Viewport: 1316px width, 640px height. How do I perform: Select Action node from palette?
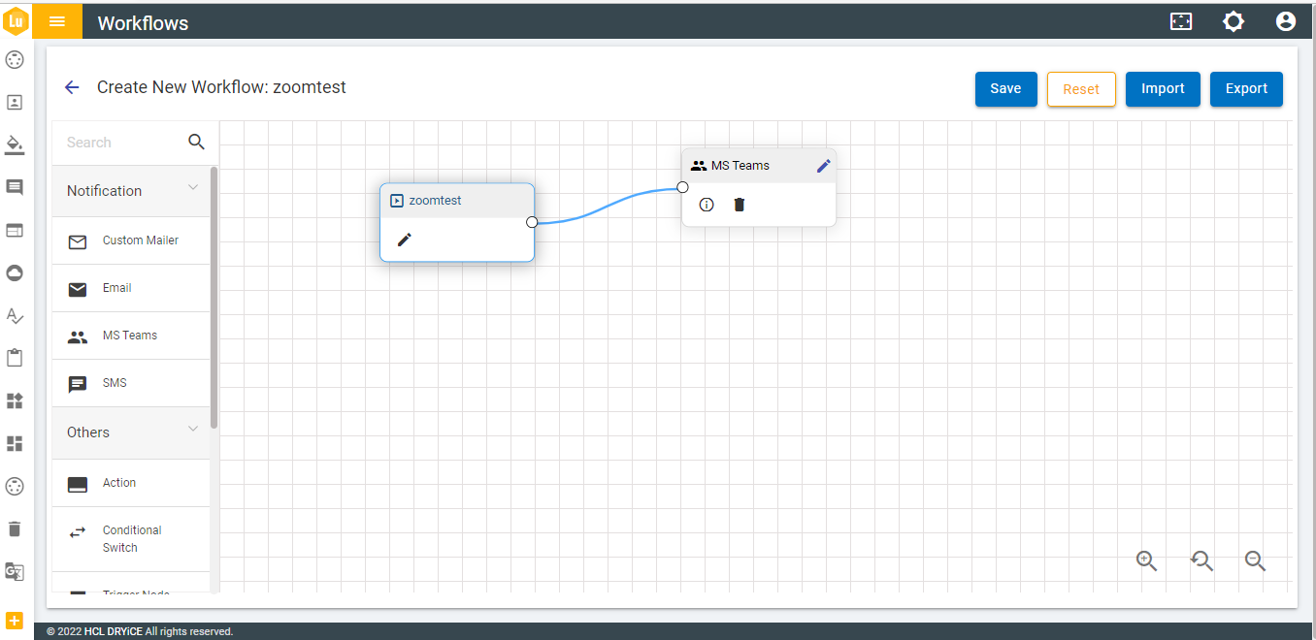click(x=131, y=483)
